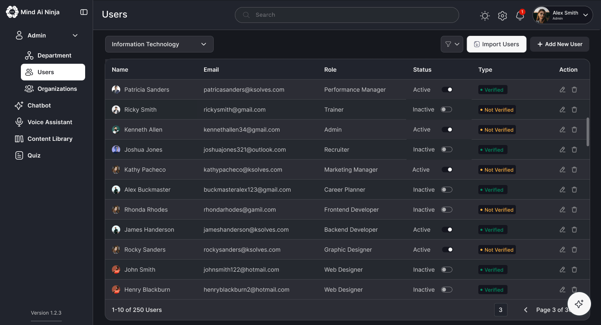Delete Ricky Smith user
Image resolution: width=601 pixels, height=325 pixels.
[574, 110]
